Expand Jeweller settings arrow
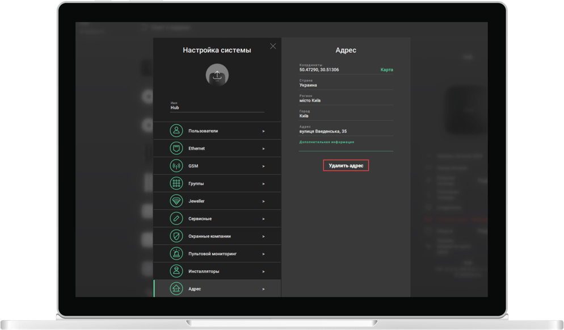 tap(263, 201)
